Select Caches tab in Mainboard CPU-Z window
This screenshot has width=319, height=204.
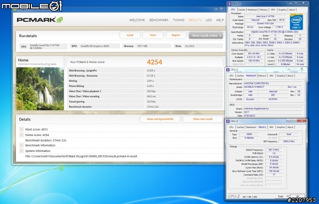pos(240,76)
